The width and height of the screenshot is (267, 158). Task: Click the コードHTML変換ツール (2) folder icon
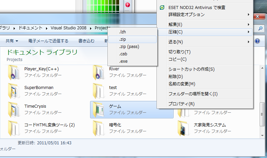14,129
